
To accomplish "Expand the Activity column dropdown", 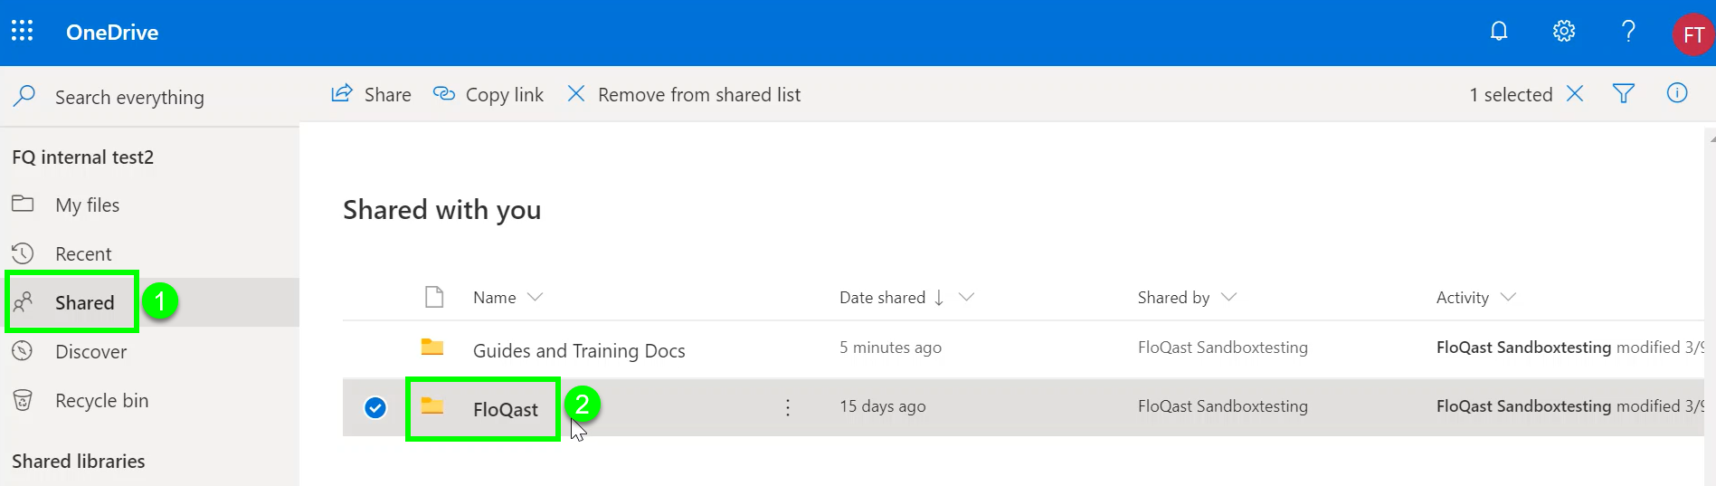I will click(x=1508, y=297).
